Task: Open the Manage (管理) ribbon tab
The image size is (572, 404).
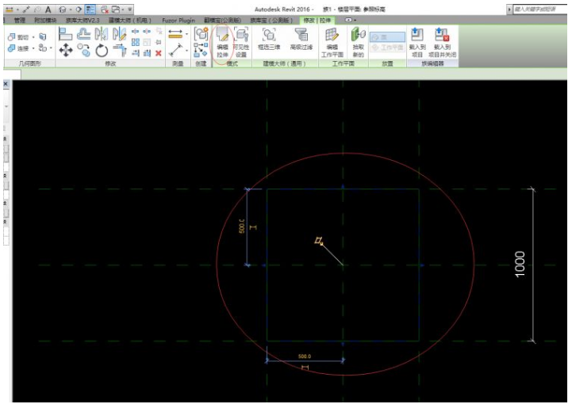Action: pos(20,20)
